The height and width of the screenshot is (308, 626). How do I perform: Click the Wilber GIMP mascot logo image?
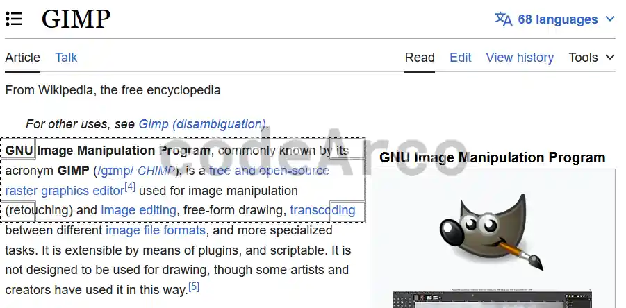[493, 232]
